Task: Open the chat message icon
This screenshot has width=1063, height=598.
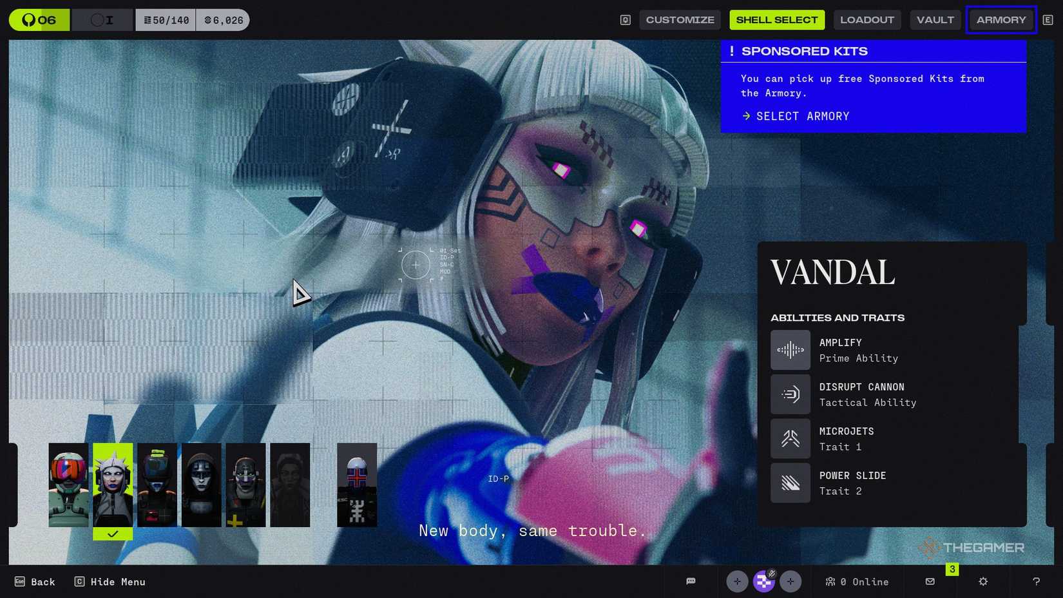Action: coord(691,581)
